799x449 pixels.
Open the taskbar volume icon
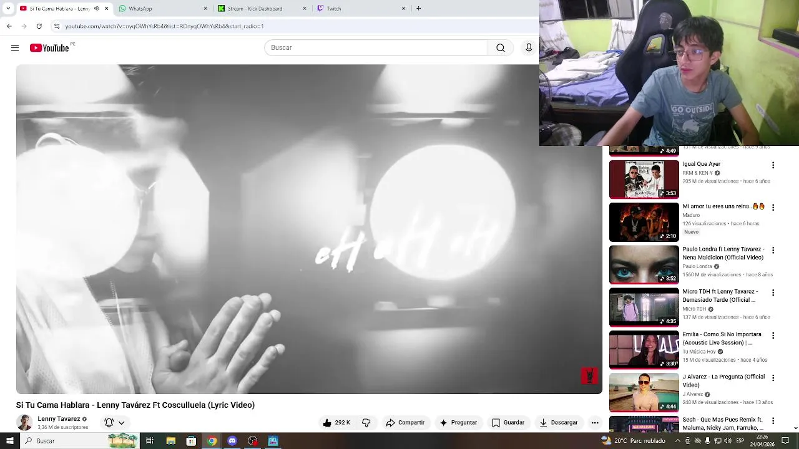point(728,441)
